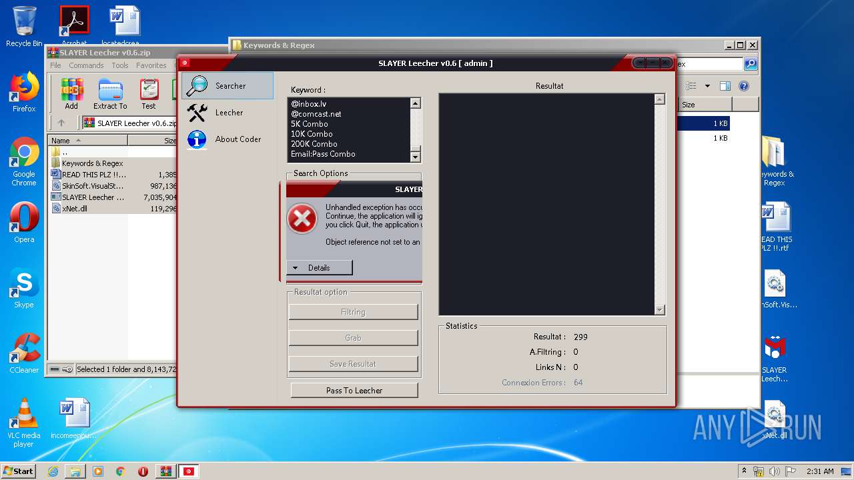854x480 pixels.
Task: Click the Save Resultat button
Action: [353, 364]
